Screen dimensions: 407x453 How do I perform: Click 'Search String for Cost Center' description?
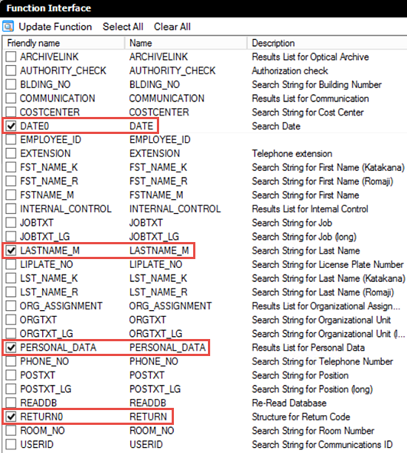click(x=308, y=112)
